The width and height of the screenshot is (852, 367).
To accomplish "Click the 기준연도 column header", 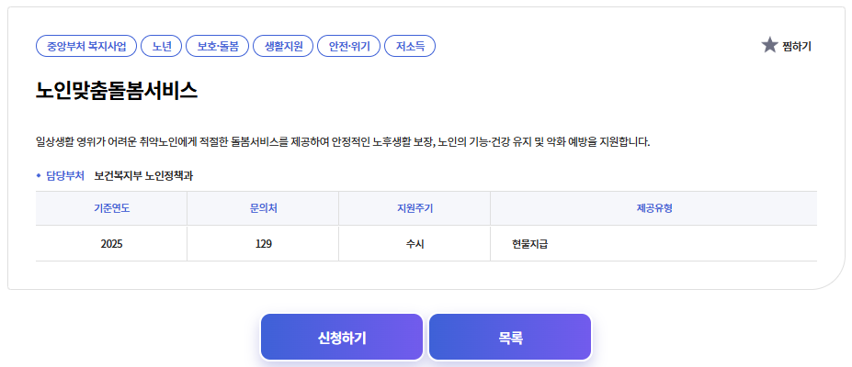I will click(111, 208).
